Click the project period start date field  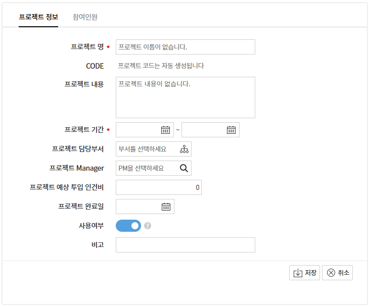tap(137, 130)
